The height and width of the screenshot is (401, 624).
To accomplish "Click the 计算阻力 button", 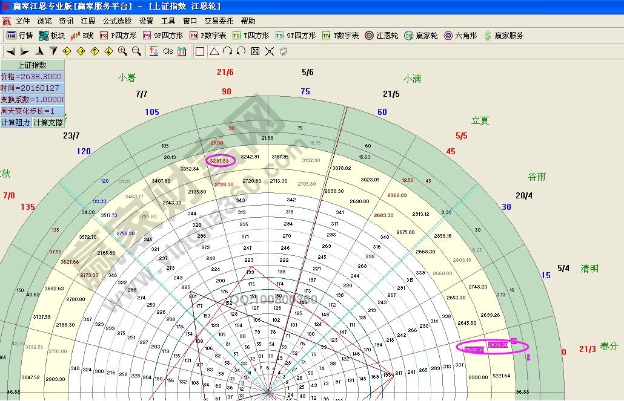I will pyautogui.click(x=16, y=123).
